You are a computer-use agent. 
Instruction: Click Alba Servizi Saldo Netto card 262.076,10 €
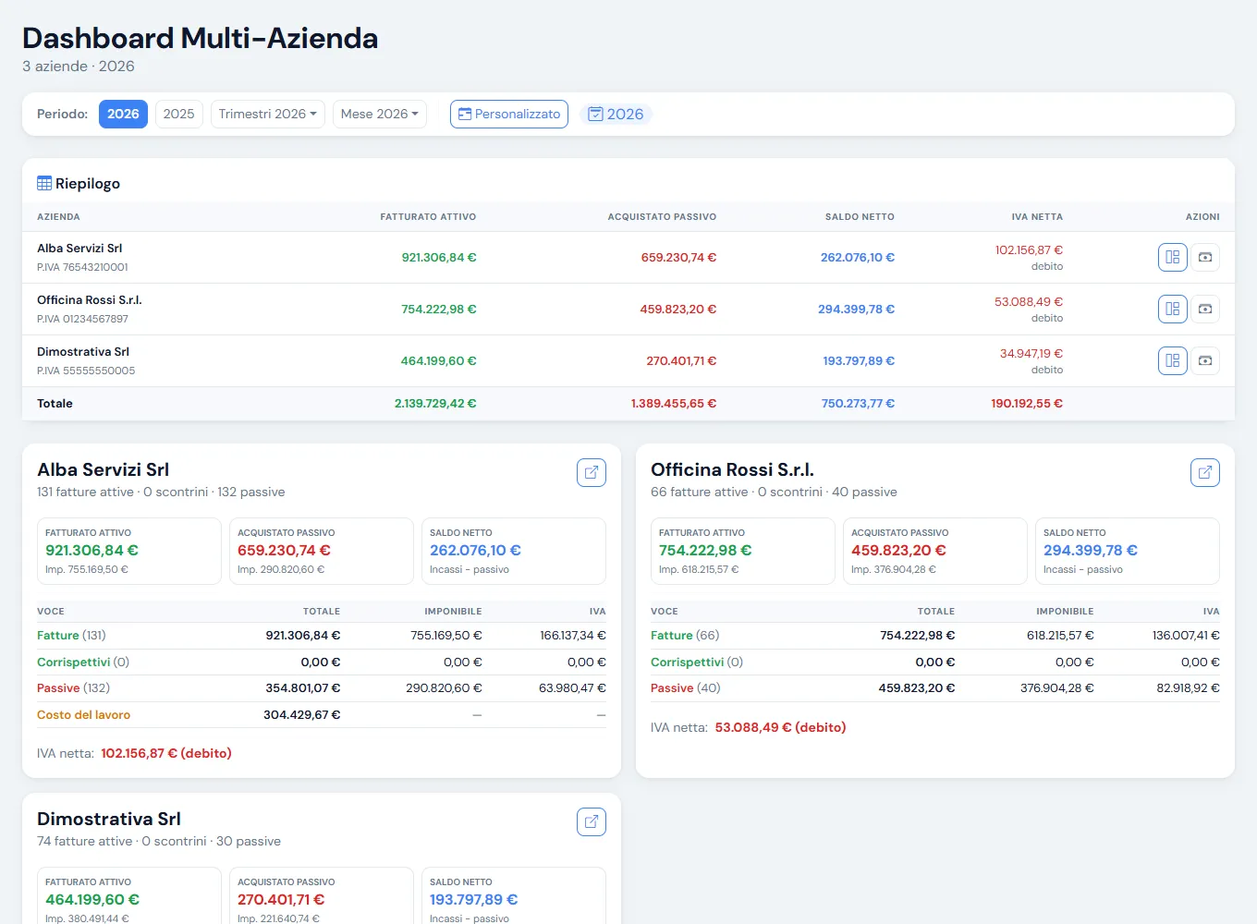(x=514, y=551)
